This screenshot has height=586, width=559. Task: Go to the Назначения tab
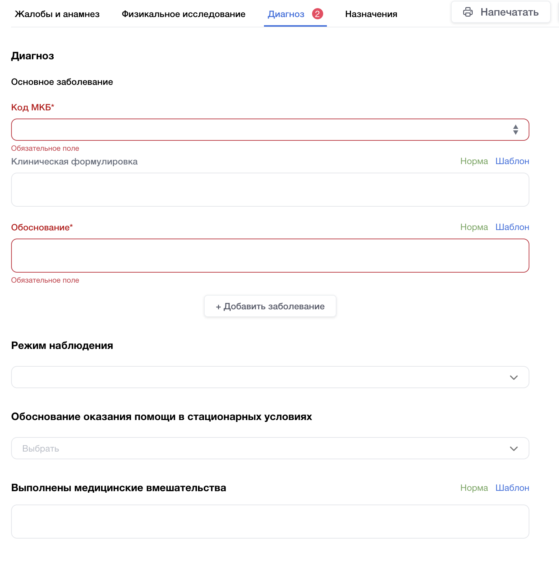[371, 14]
